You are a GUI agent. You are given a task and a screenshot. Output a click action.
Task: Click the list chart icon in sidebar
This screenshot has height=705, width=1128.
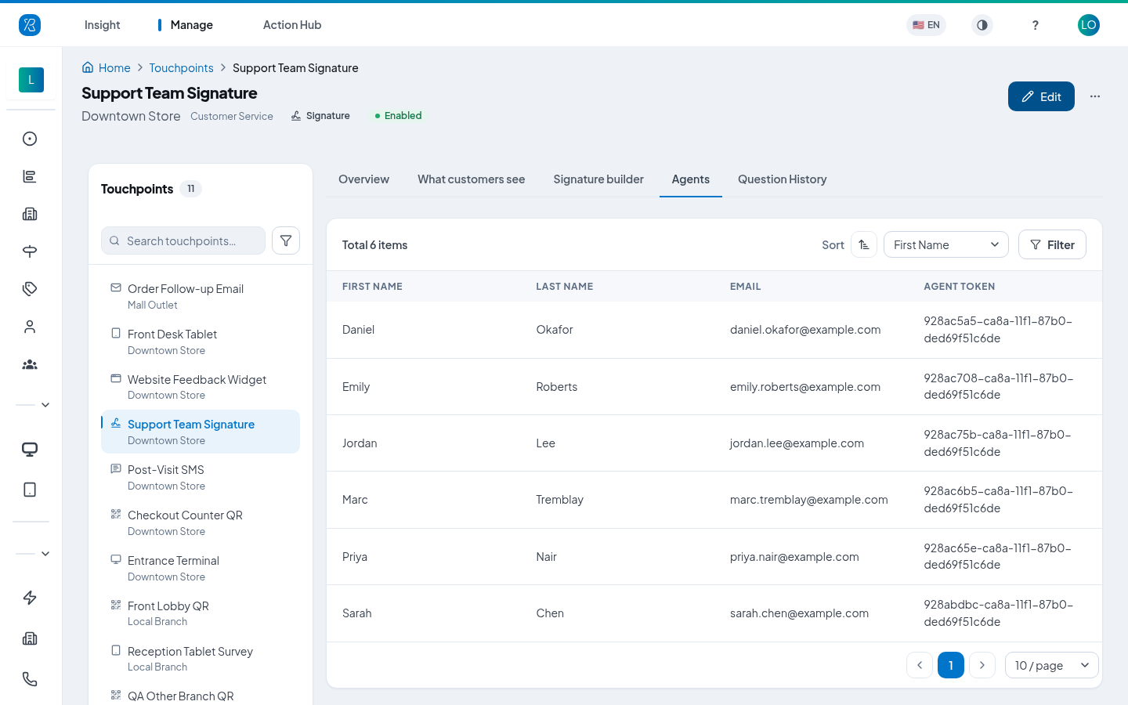coord(30,176)
